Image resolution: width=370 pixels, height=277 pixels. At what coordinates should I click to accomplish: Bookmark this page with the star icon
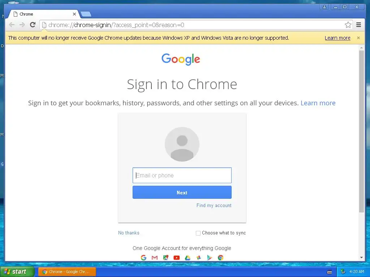tap(348, 25)
